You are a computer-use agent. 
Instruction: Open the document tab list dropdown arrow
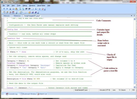pos(131,16)
